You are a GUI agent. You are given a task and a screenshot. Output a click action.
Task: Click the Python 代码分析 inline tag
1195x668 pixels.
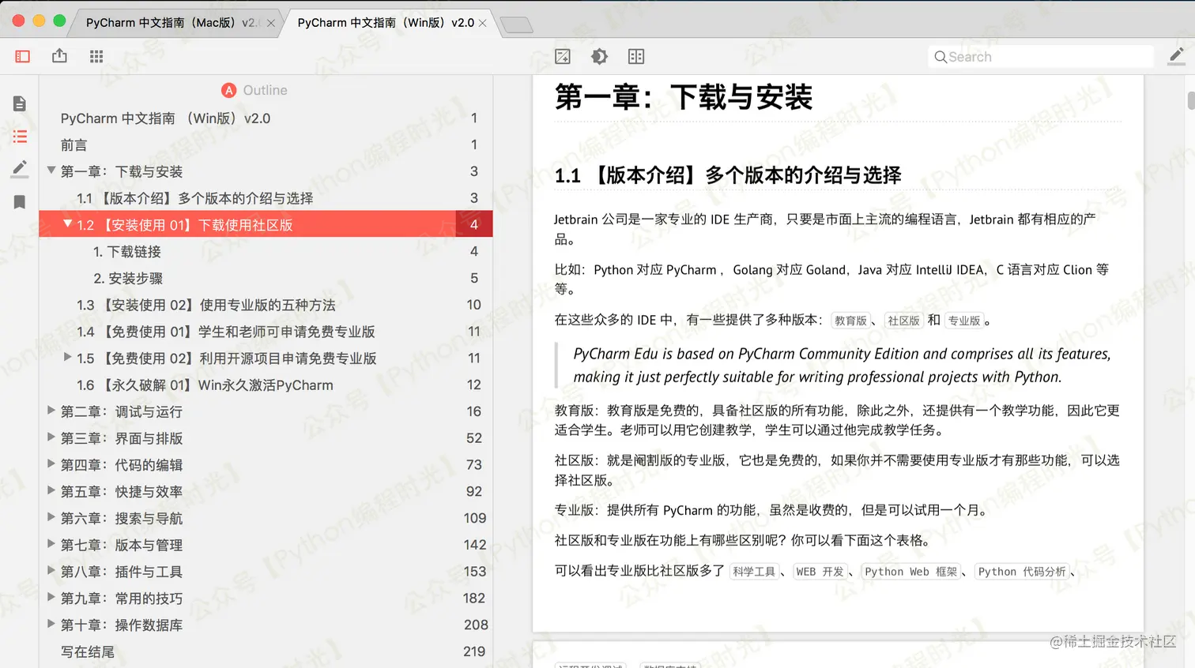coord(1022,572)
